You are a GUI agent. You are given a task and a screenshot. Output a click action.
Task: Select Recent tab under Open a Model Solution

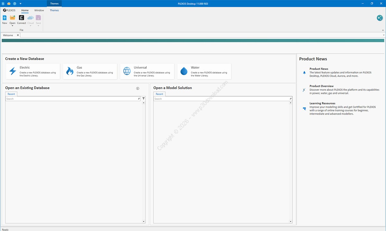coord(160,94)
